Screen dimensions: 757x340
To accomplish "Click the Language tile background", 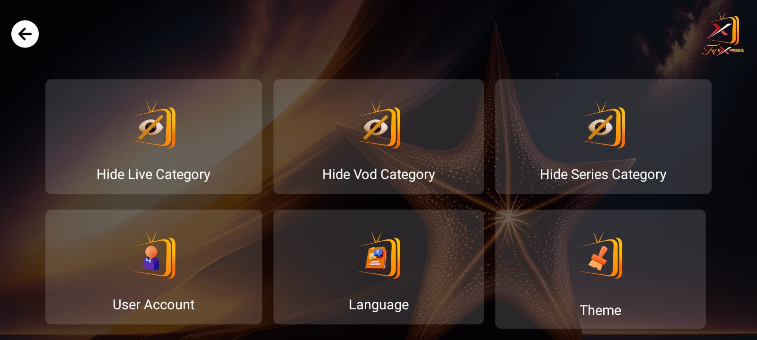I will [x=378, y=267].
